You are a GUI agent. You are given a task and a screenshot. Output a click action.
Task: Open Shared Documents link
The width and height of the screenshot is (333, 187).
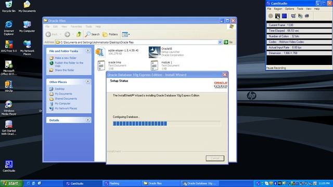66,99
